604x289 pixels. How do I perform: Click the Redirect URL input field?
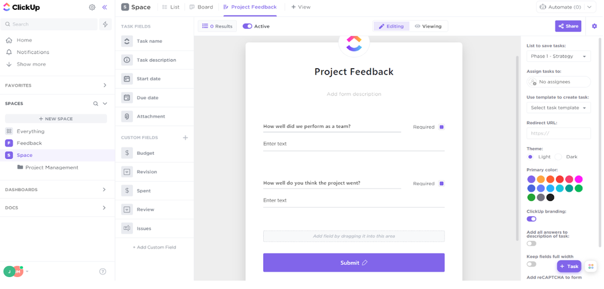(558, 133)
